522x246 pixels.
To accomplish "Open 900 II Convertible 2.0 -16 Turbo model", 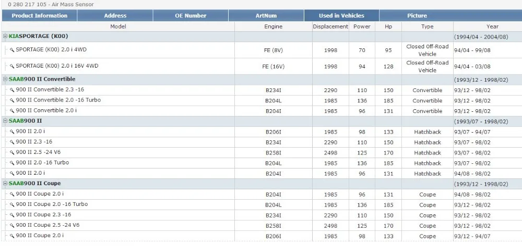I will click(x=58, y=100).
